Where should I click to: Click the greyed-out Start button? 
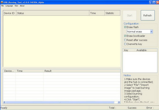(x=130, y=16)
